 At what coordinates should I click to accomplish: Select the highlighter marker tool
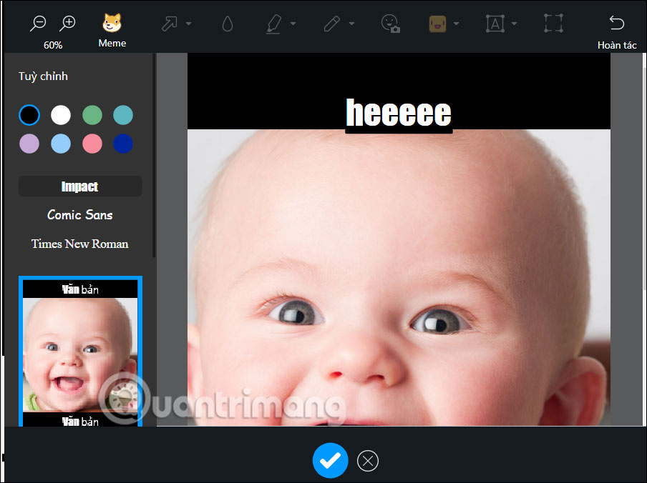point(273,24)
